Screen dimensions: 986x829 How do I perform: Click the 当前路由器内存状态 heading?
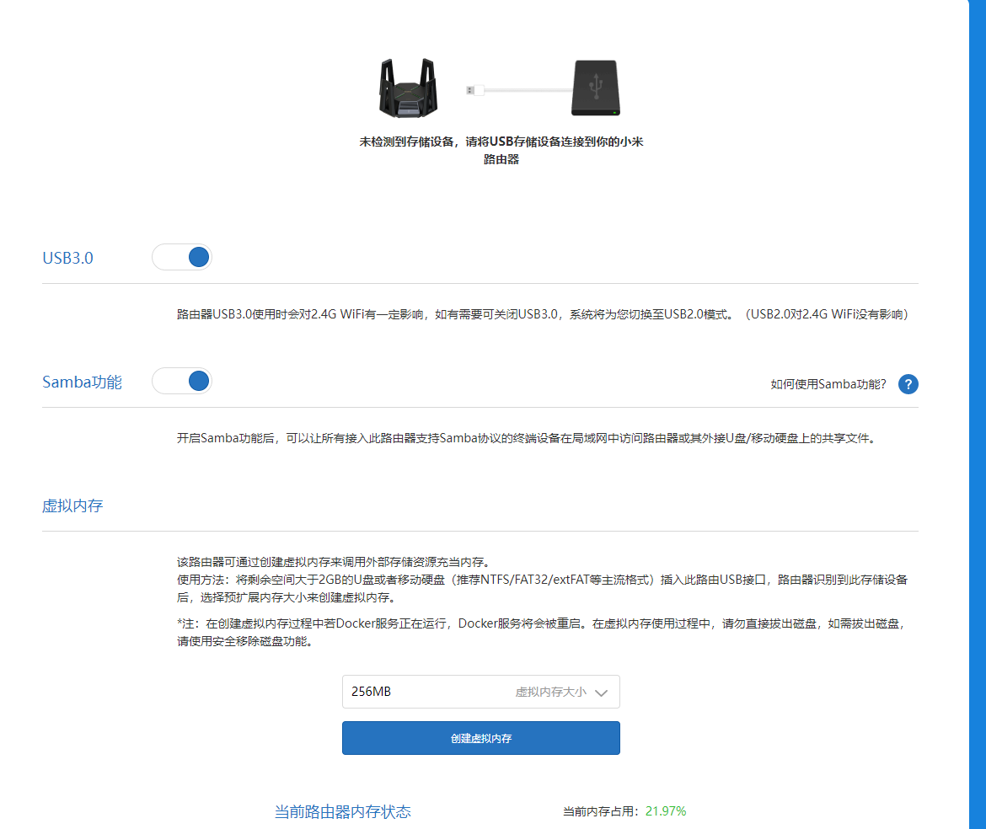[343, 811]
